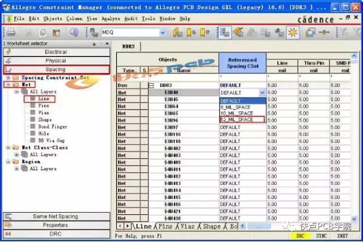The height and width of the screenshot is (242, 363).
Task: Open the DRC section
Action: 57,234
